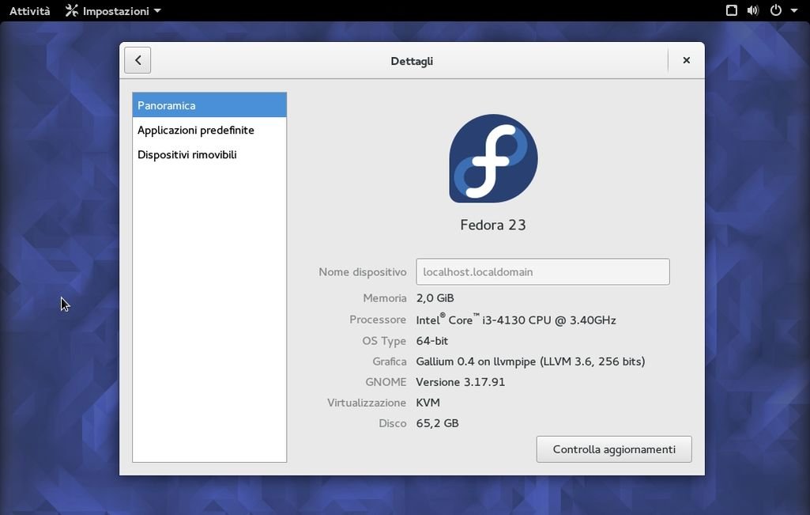This screenshot has height=515, width=810.
Task: Click the Fedora logo image
Action: click(493, 158)
